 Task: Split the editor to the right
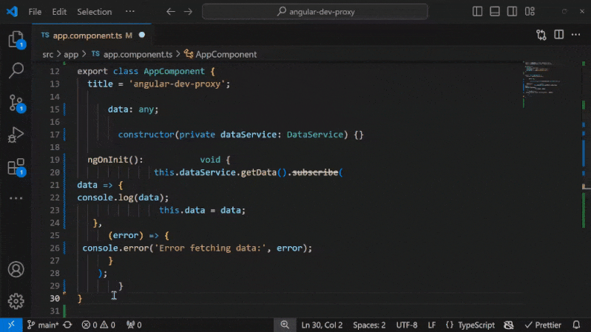(558, 35)
